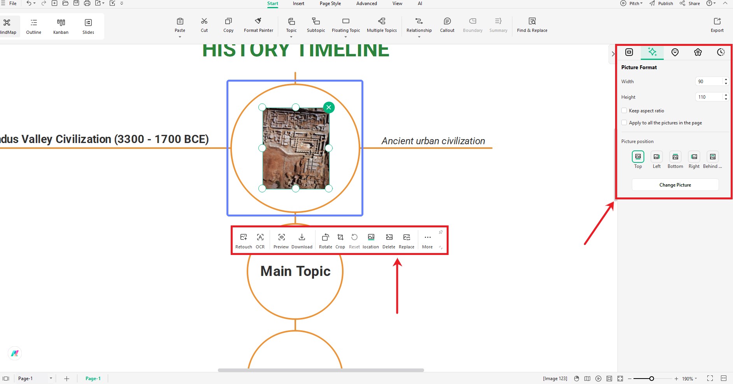Click the print icon in quick access
733x384 pixels.
(87, 3)
